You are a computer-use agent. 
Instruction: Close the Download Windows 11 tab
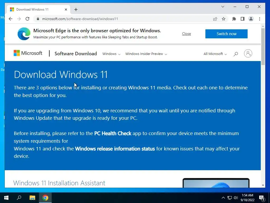coord(66,10)
